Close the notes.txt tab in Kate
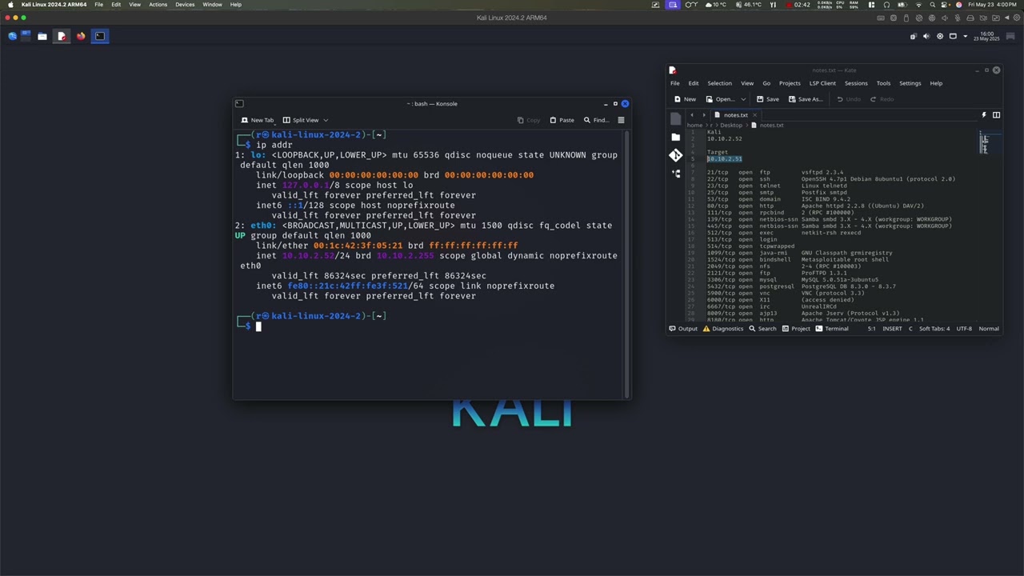This screenshot has height=576, width=1024. [754, 115]
